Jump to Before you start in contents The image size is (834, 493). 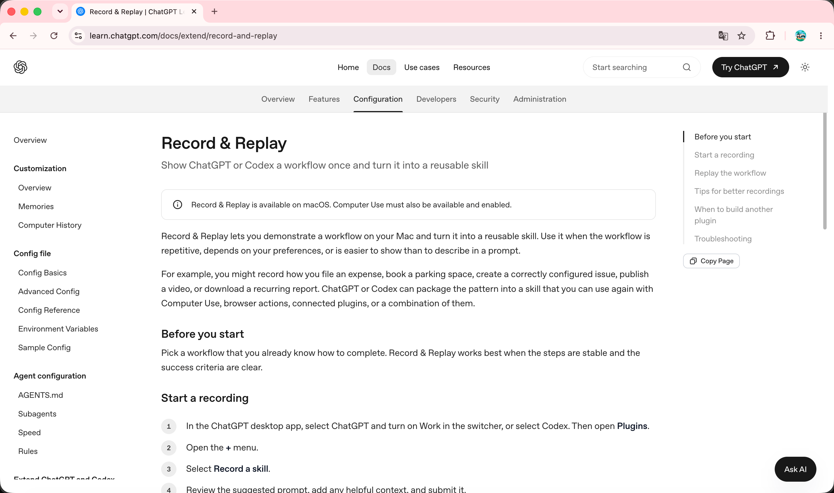click(723, 137)
